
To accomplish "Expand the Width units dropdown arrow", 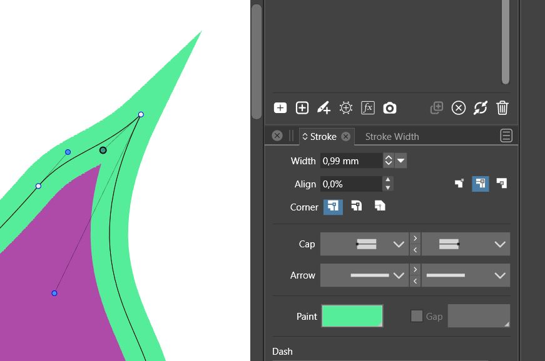I will click(401, 161).
